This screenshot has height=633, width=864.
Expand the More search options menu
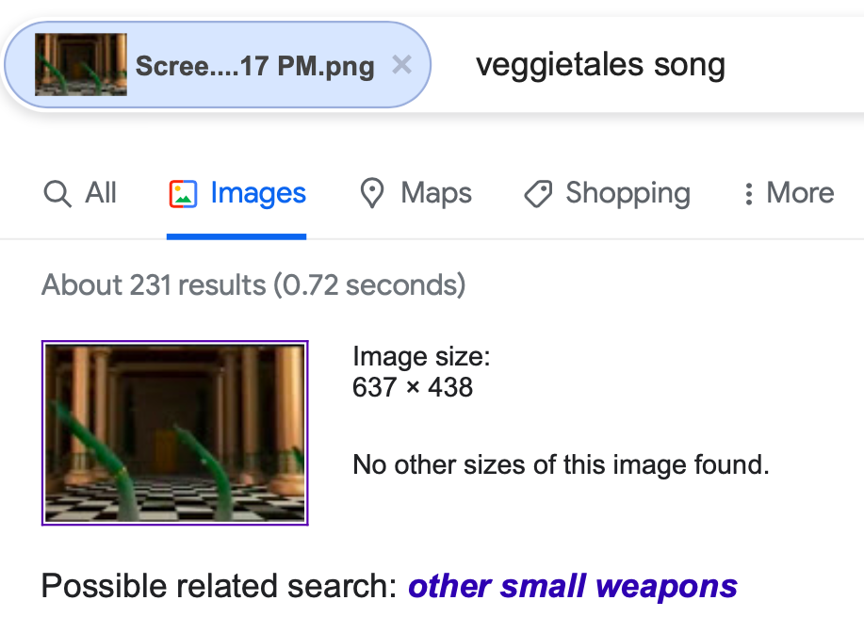789,193
